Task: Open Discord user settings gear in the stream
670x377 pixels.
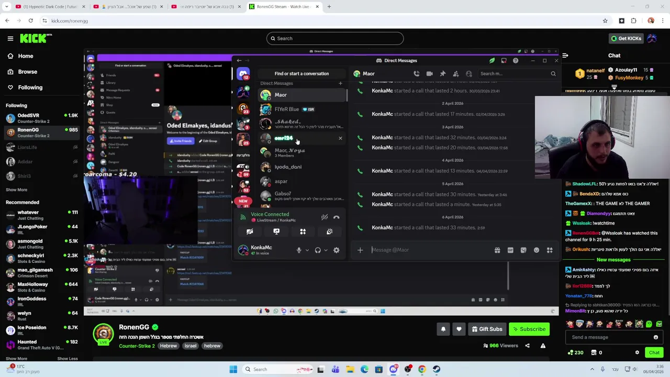Action: coord(337,250)
